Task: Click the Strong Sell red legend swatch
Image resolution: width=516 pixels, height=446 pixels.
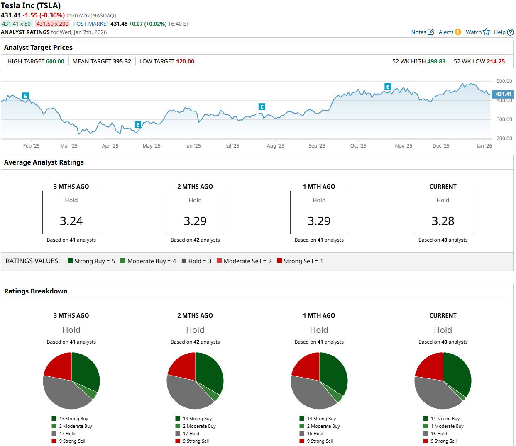Action: [279, 261]
